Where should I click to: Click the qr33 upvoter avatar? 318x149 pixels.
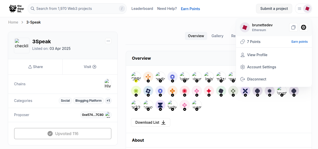136,105
